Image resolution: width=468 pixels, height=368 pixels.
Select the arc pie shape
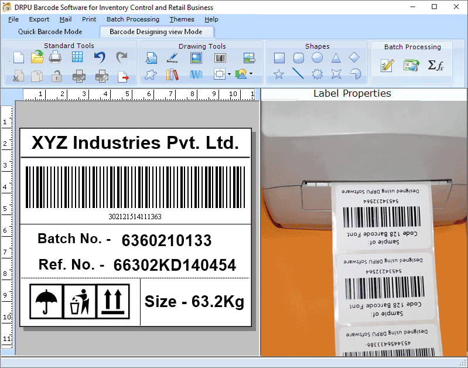point(355,74)
